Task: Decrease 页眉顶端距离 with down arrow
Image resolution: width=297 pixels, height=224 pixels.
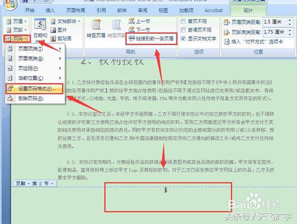Action: pyautogui.click(x=290, y=24)
